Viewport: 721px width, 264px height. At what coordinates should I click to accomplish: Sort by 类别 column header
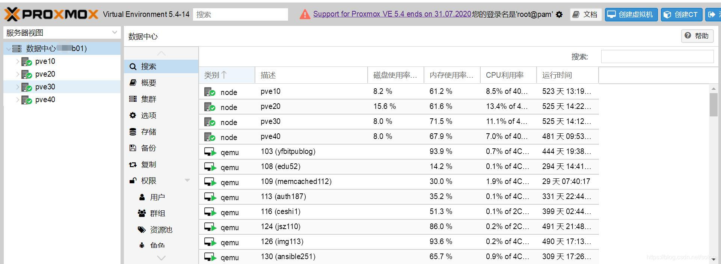(227, 75)
